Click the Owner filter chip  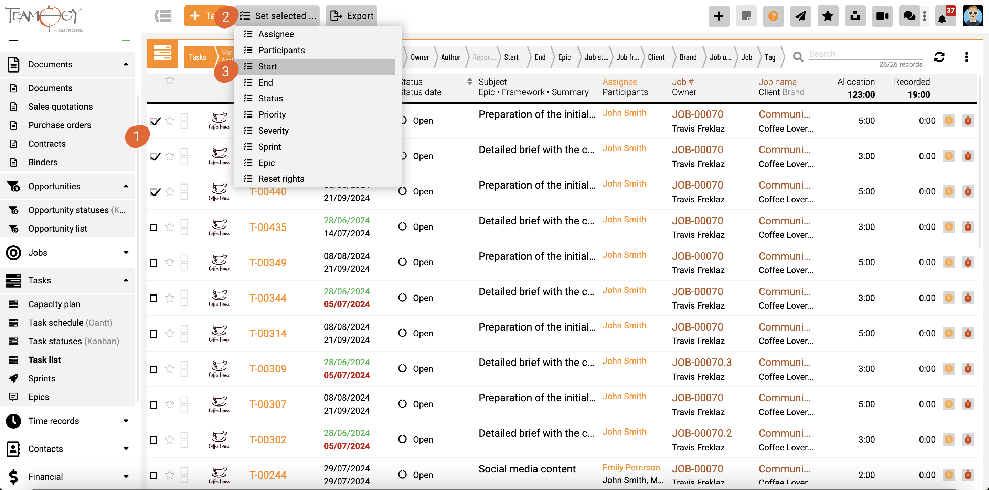[x=419, y=57]
